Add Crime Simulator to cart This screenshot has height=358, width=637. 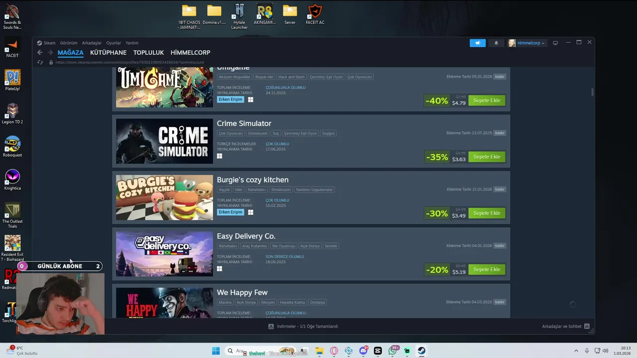(x=487, y=157)
